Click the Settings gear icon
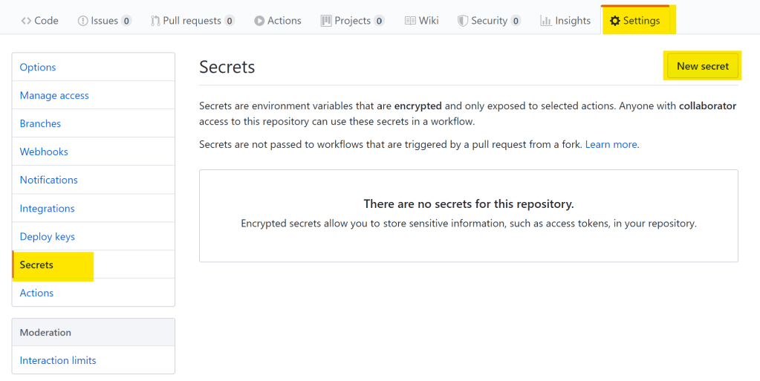Image resolution: width=760 pixels, height=381 pixels. (614, 21)
